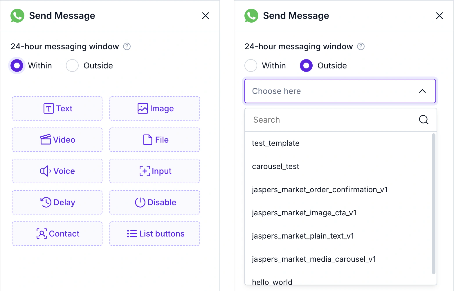This screenshot has height=291, width=454.
Task: Collapse the Choose here template dropdown
Action: (x=340, y=91)
